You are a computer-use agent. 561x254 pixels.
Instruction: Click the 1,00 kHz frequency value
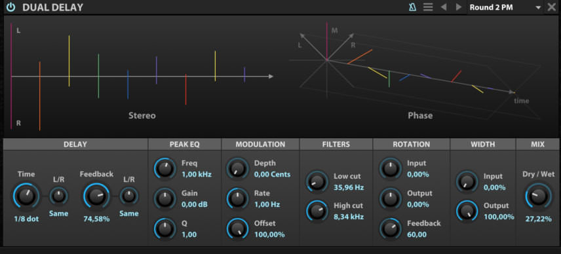pos(197,175)
